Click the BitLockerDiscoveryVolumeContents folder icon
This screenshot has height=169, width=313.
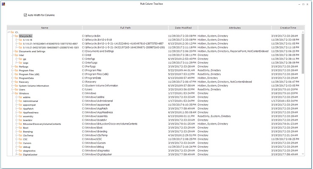(20, 124)
